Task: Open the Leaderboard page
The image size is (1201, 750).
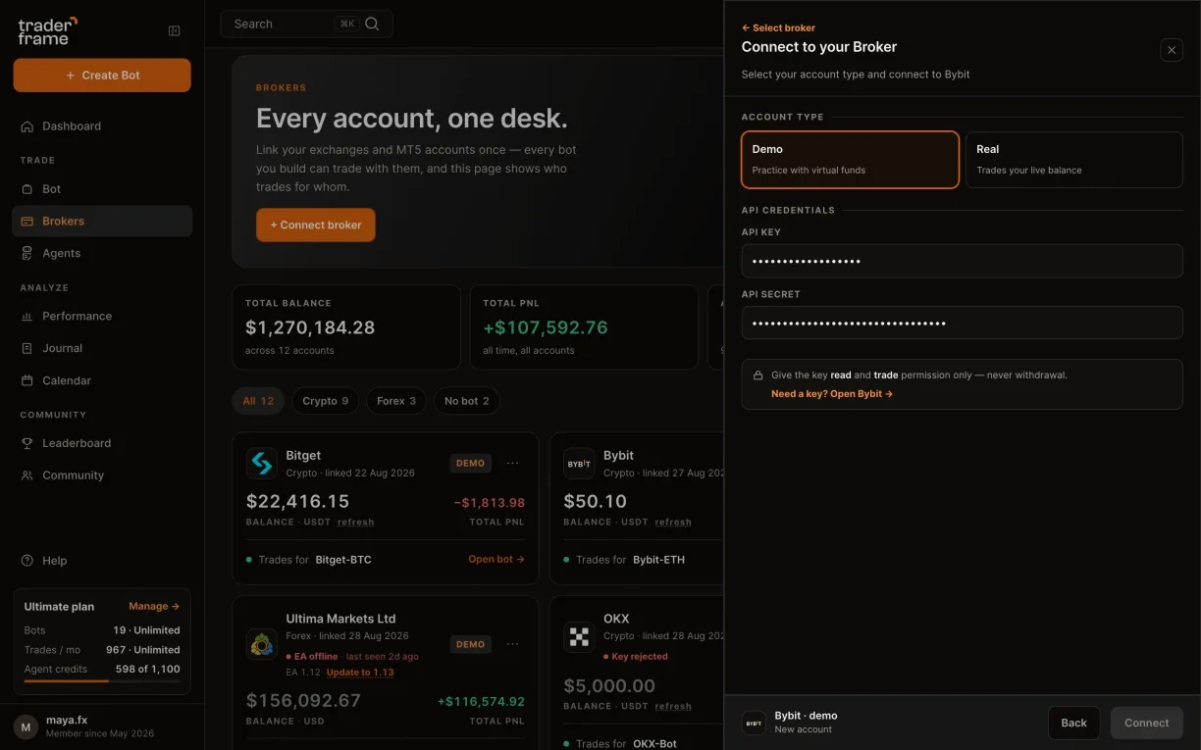Action: 102,443
